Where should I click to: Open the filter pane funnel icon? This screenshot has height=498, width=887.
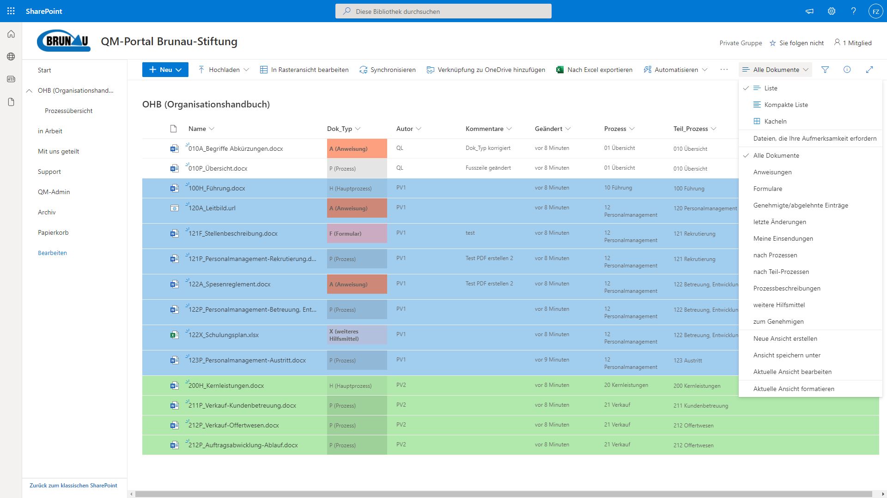(x=825, y=70)
